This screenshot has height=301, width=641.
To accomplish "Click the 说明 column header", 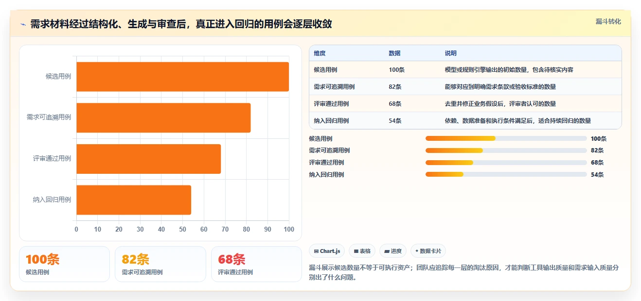I will click(x=451, y=53).
